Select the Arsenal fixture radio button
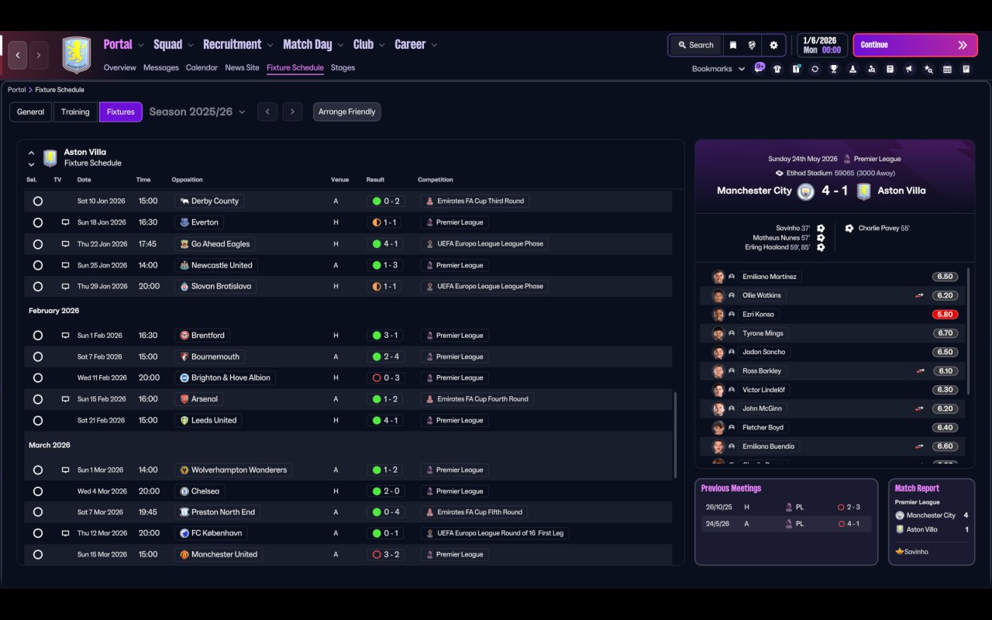 coord(37,399)
